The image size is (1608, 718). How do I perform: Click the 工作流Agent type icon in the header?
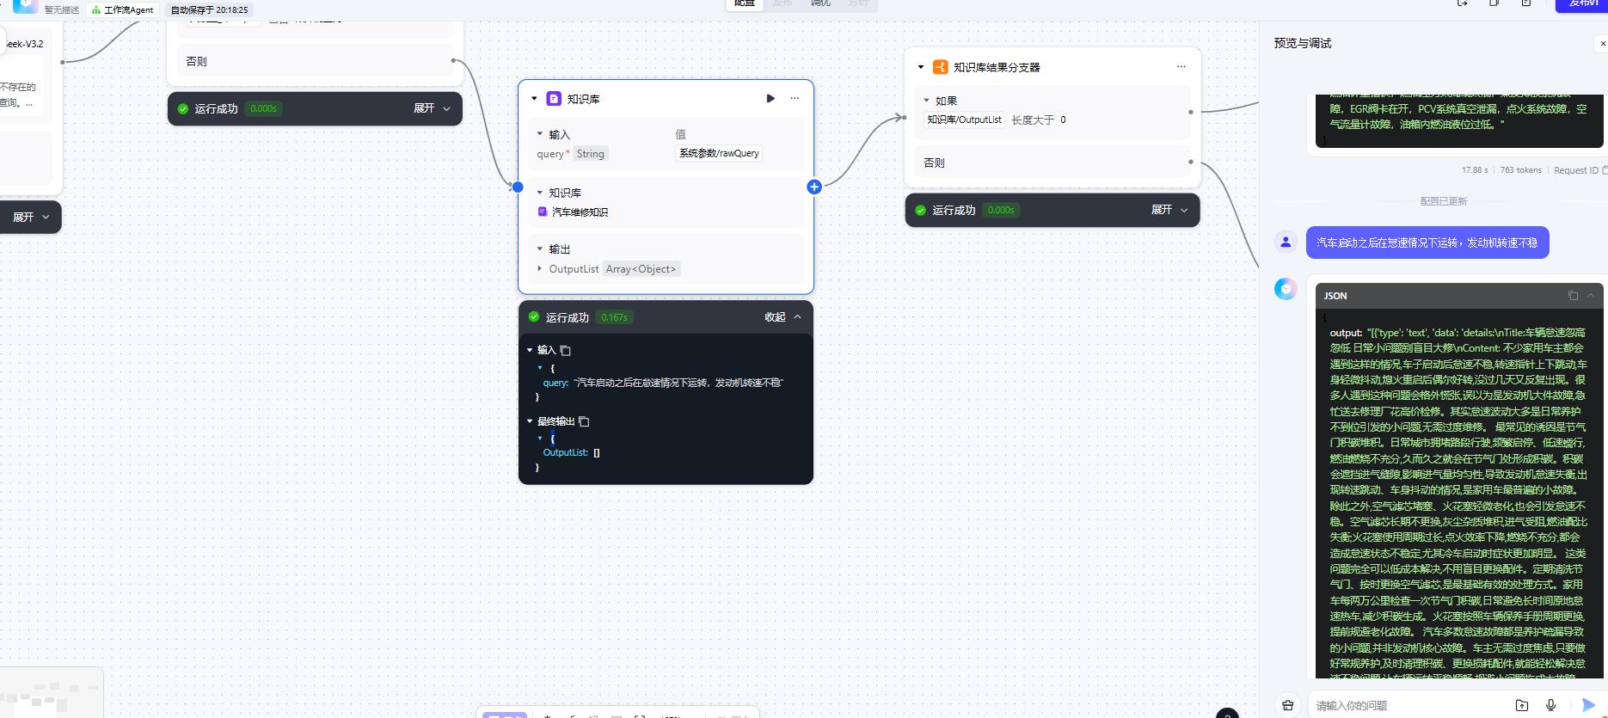click(x=96, y=10)
